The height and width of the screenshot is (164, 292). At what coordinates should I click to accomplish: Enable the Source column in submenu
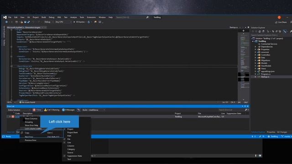click(70, 153)
